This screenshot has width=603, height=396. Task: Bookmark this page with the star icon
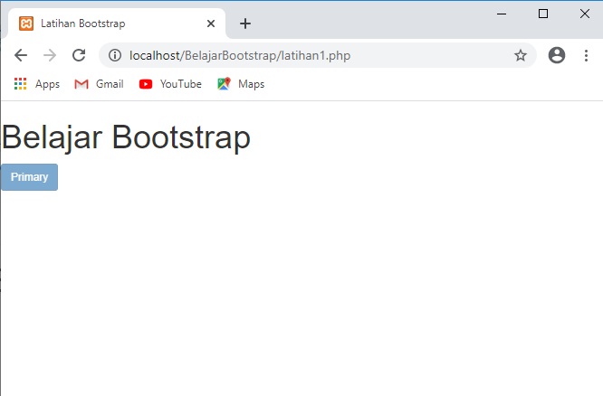[x=521, y=56]
